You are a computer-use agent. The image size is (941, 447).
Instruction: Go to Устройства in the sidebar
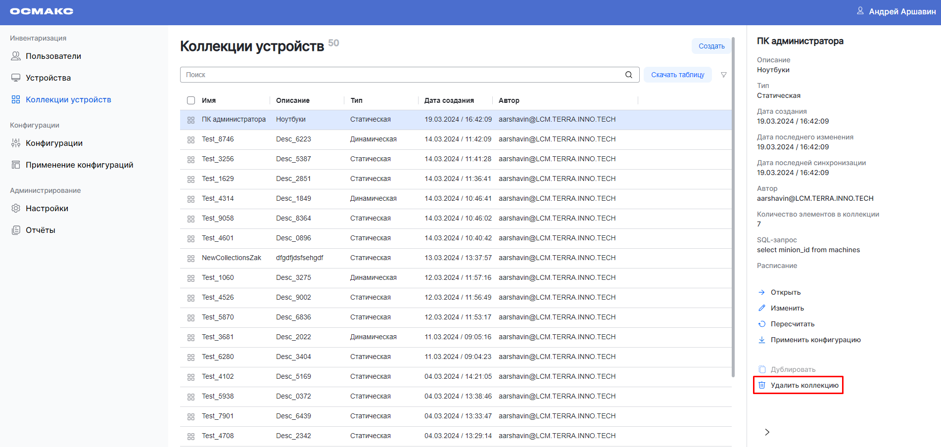click(x=48, y=78)
